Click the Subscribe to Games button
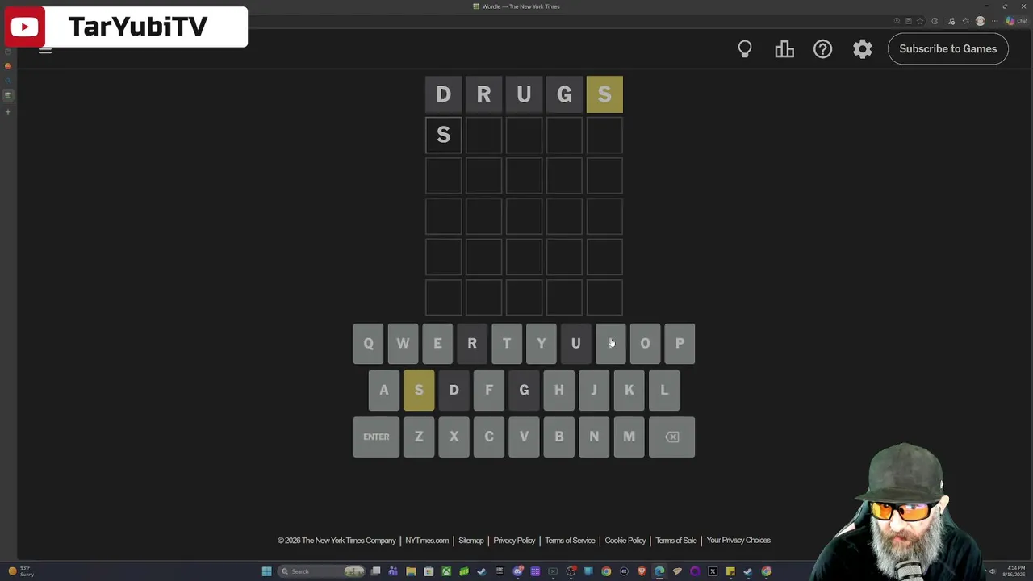The image size is (1033, 581). coord(948,49)
